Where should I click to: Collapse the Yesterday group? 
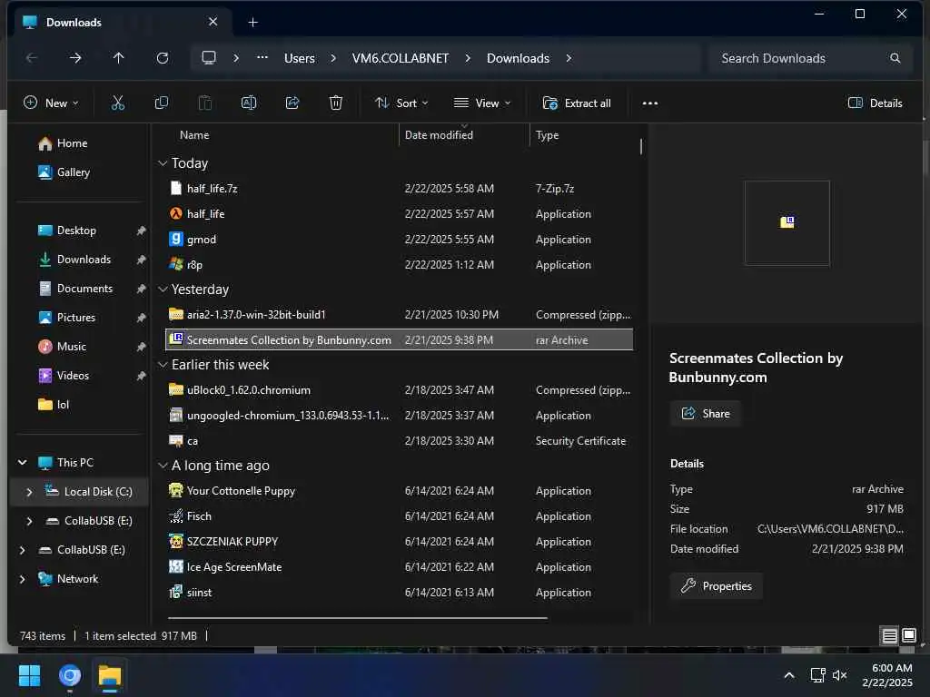(x=163, y=290)
